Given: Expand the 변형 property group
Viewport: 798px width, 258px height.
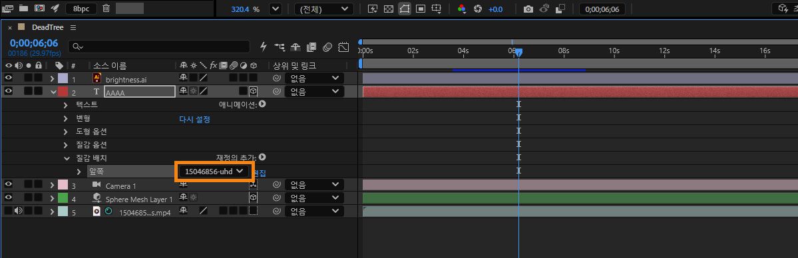Looking at the screenshot, I should pyautogui.click(x=66, y=118).
